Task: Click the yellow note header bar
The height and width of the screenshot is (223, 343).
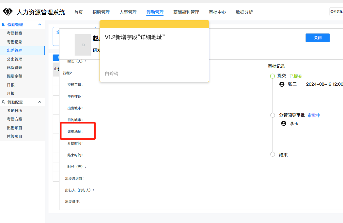Action: pos(154,24)
